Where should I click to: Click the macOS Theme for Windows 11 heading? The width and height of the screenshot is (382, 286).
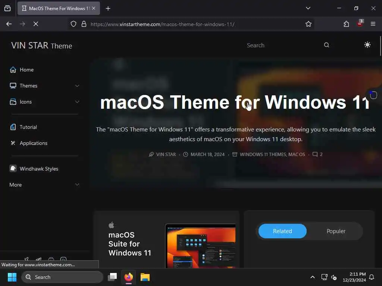(235, 102)
